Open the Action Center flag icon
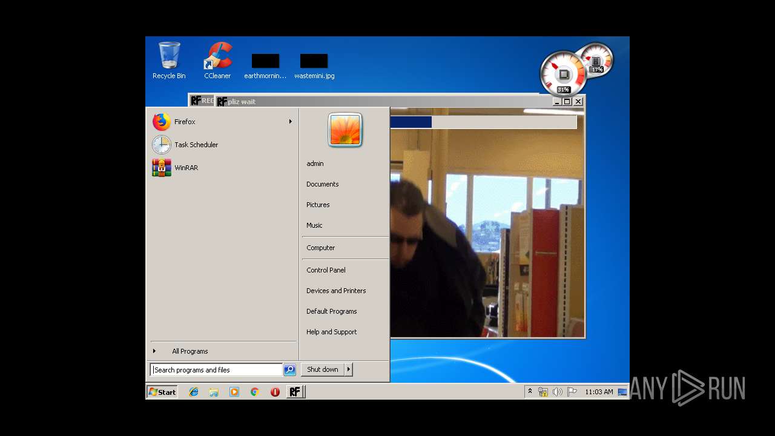 click(572, 392)
